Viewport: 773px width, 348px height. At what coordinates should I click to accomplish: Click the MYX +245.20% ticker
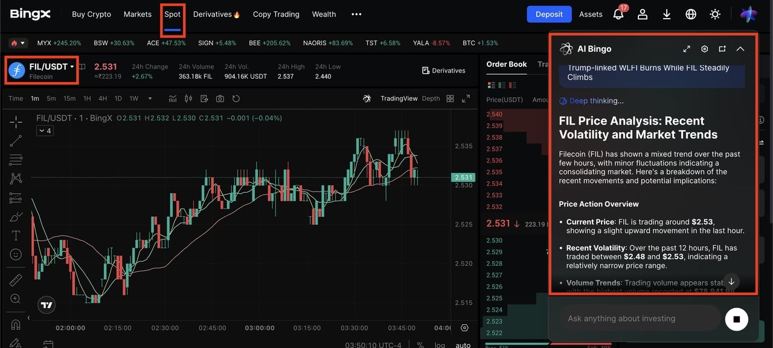tap(59, 43)
